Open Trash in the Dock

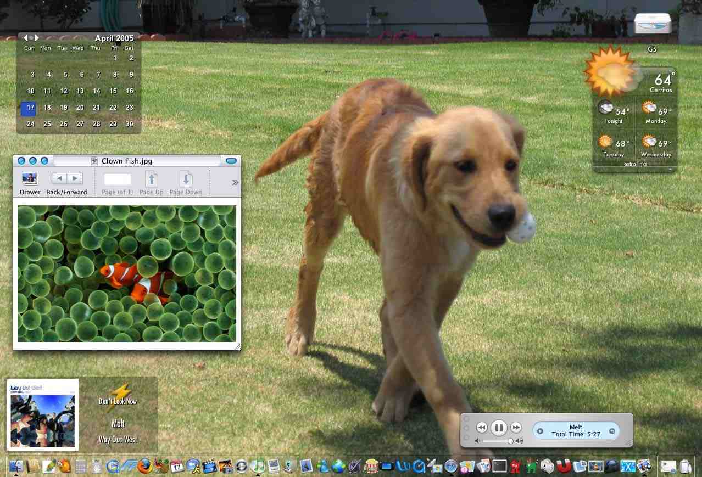click(686, 467)
